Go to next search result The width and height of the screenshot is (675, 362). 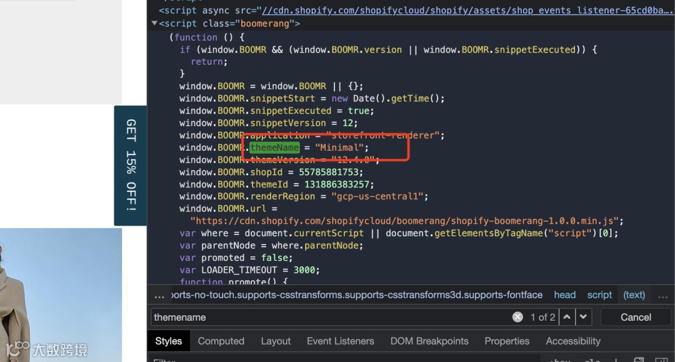(583, 317)
